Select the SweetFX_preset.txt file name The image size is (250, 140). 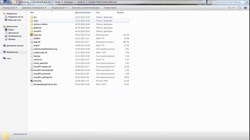pos(42,73)
